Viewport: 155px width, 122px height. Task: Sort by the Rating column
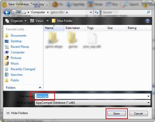click(139, 28)
